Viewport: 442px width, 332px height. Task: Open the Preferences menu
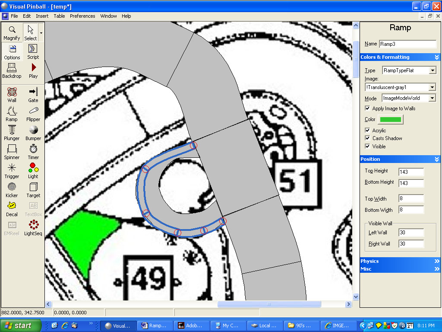[82, 16]
